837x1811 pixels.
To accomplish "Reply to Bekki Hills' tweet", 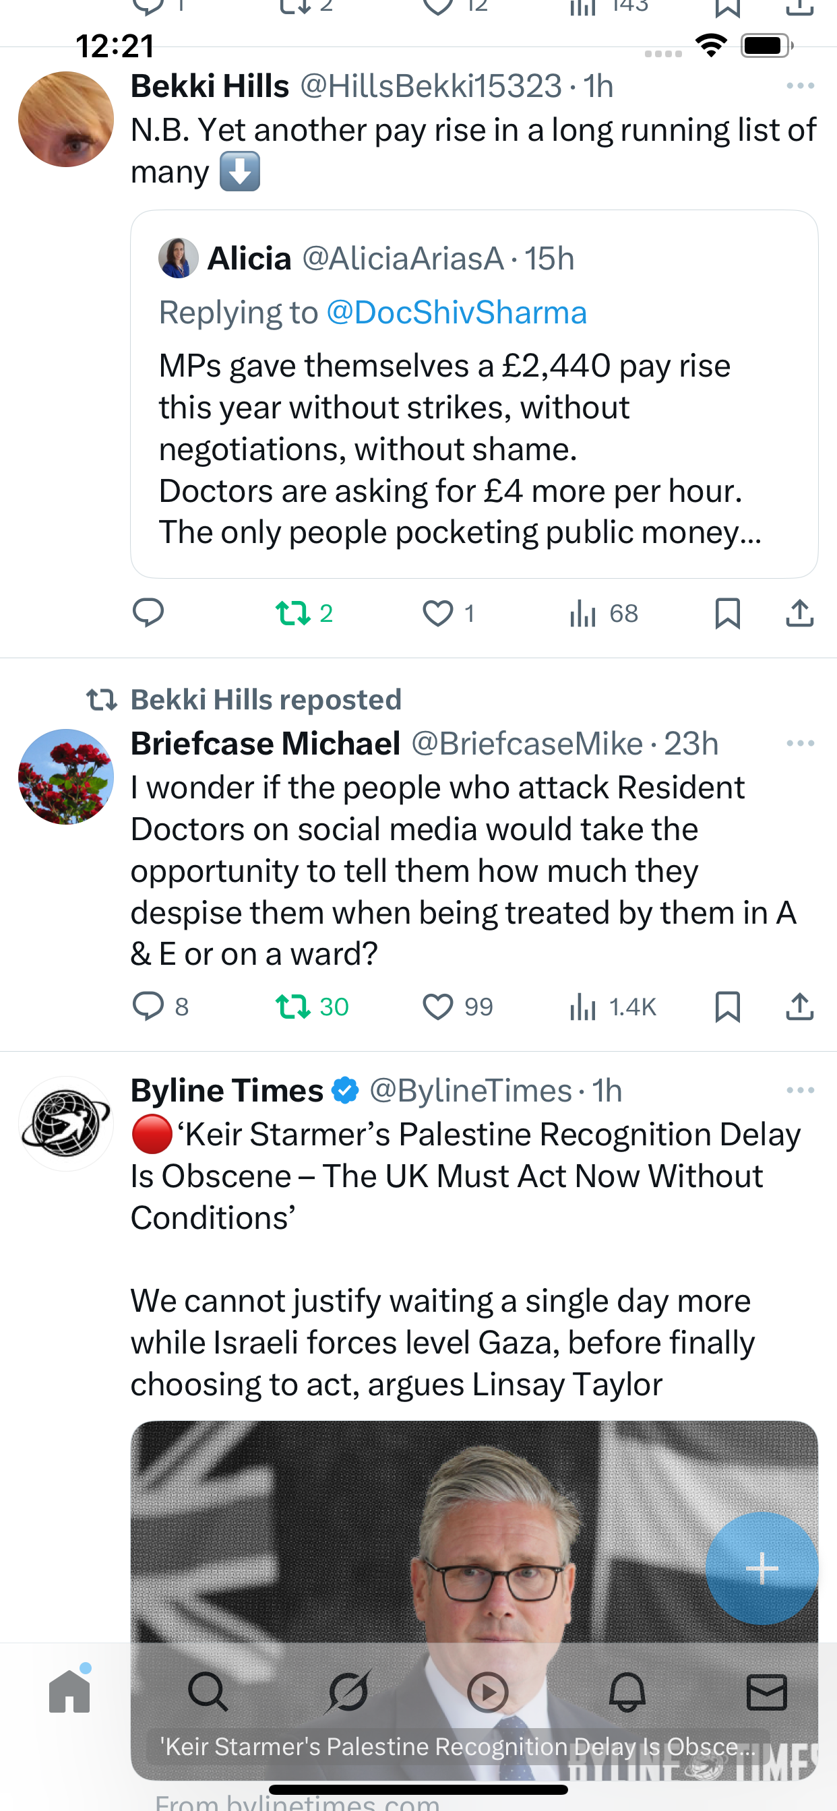I will coord(148,613).
